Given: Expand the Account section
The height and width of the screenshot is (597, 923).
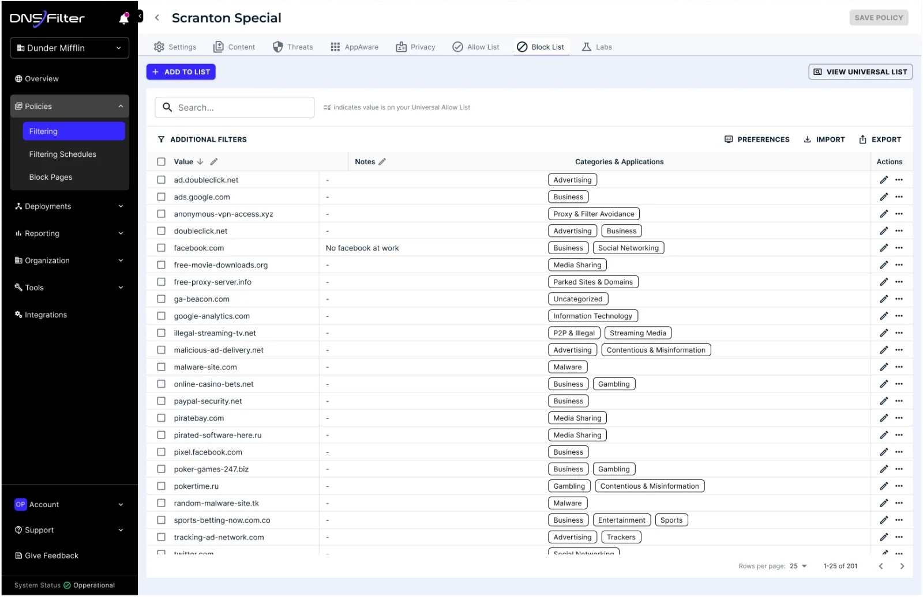Looking at the screenshot, I should (69, 505).
